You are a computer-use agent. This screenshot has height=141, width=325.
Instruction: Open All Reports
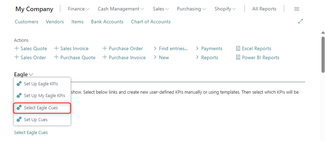(x=264, y=9)
